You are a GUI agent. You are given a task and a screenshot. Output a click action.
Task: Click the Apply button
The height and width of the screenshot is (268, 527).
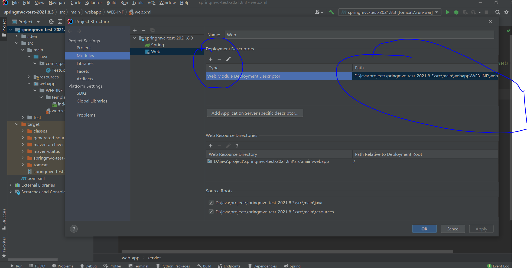click(x=481, y=229)
